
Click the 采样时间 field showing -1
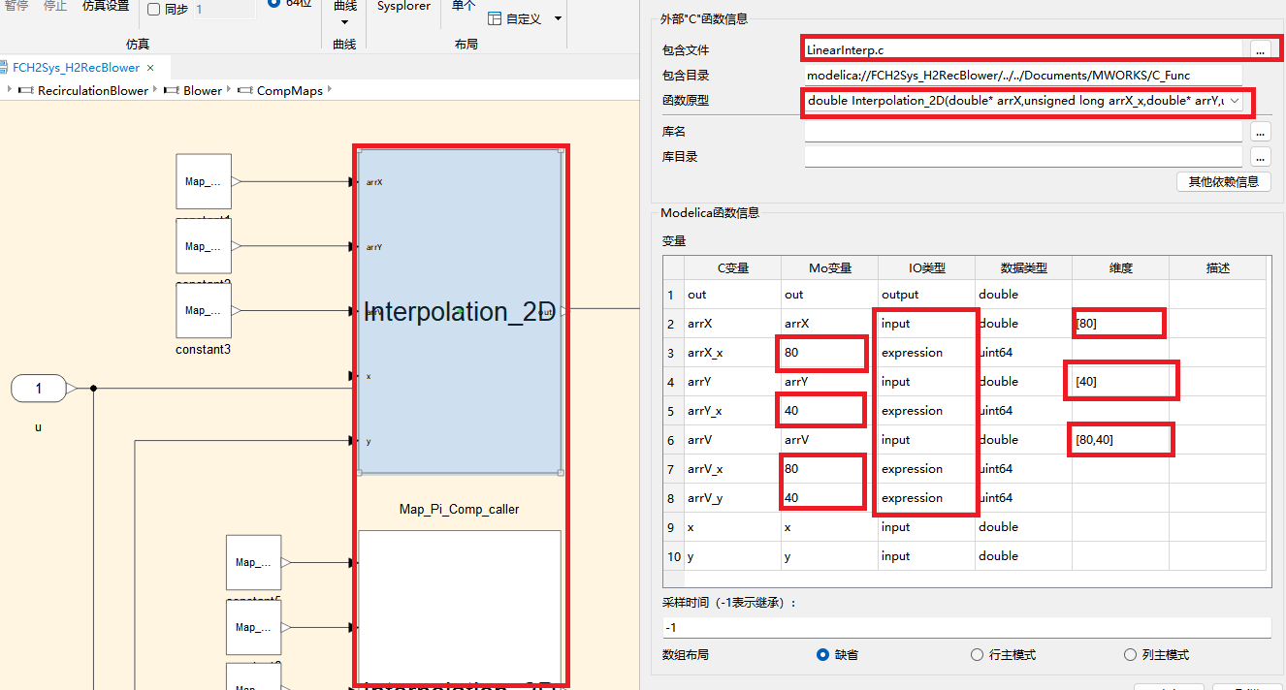click(x=966, y=628)
